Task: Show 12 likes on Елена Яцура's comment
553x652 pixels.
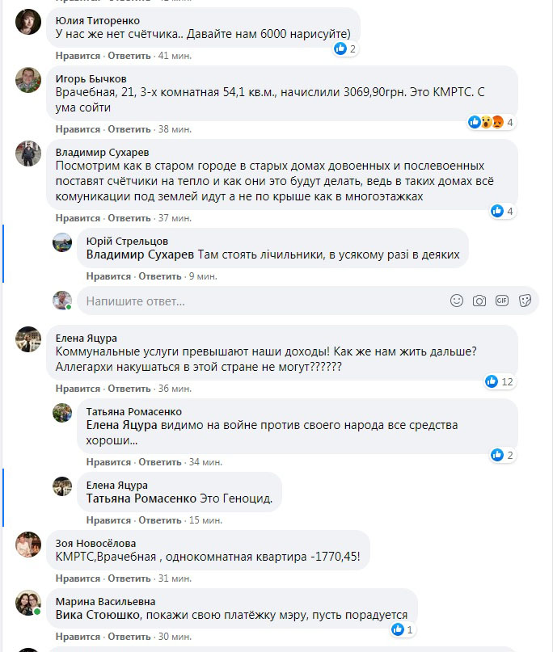Action: [500, 381]
